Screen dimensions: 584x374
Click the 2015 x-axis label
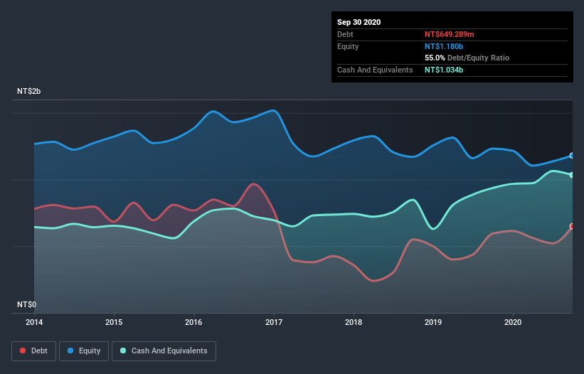pos(114,322)
